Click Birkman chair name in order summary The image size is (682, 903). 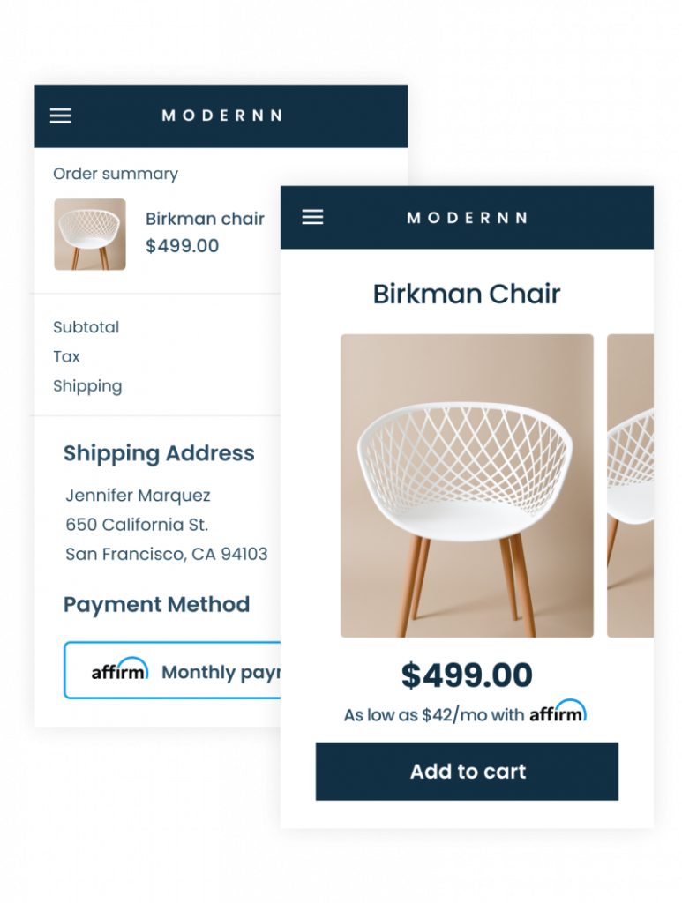pos(205,219)
